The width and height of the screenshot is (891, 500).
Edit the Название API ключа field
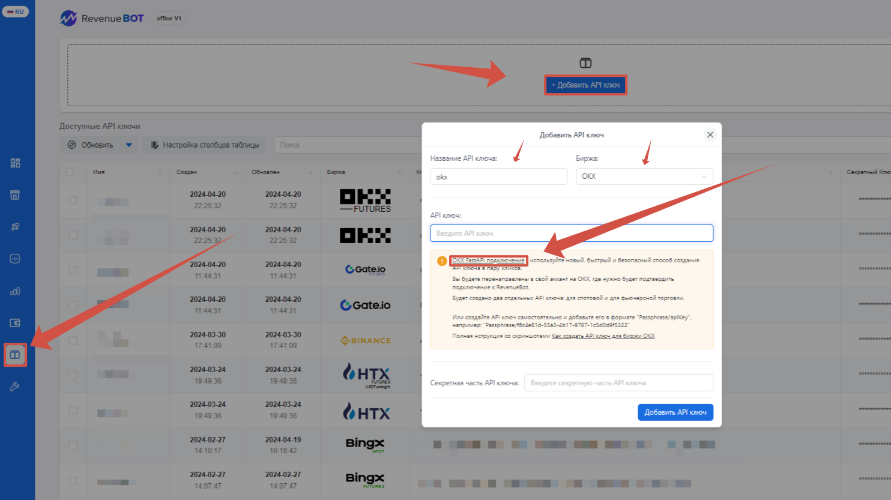498,176
